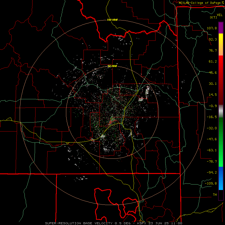Click the gray near-zero velocity color segment

pos(221,111)
